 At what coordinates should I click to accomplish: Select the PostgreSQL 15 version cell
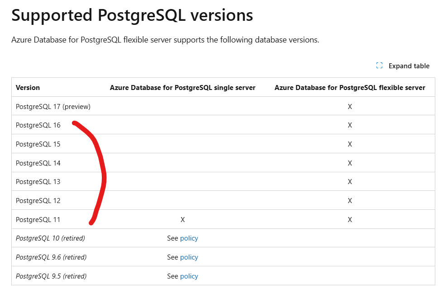[x=38, y=144]
